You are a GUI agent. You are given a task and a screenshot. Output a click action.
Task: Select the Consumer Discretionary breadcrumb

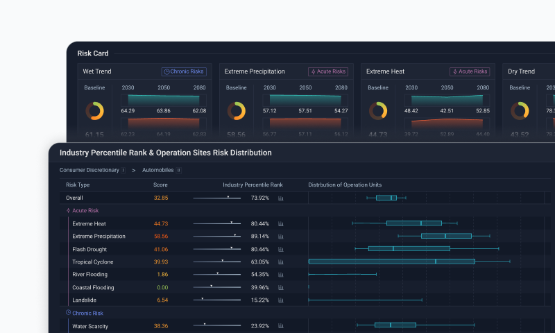[x=89, y=170]
